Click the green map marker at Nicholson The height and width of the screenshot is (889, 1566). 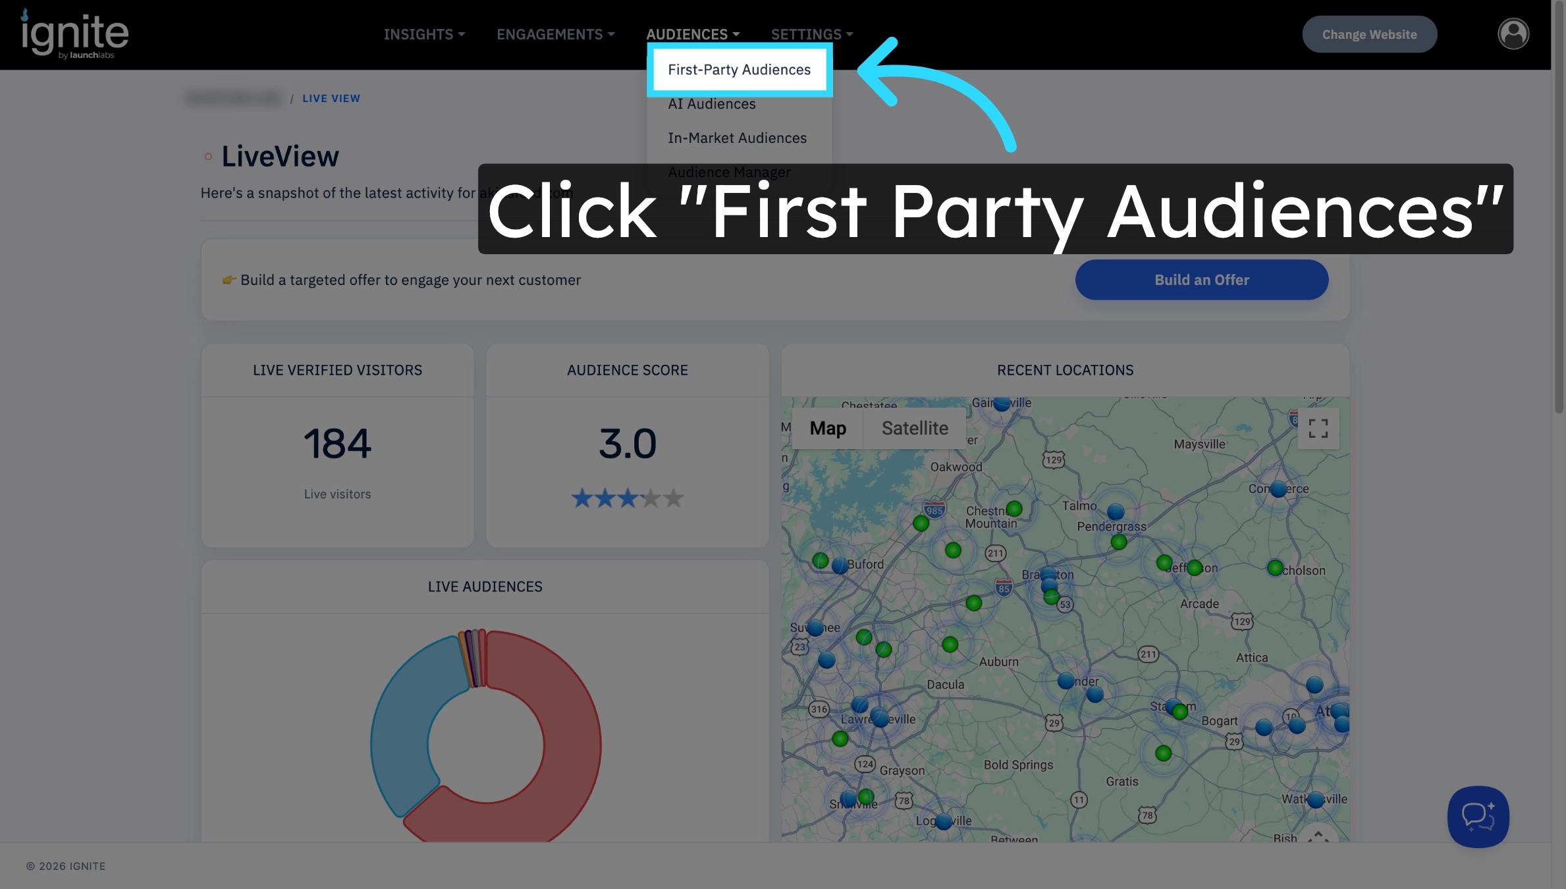point(1275,568)
